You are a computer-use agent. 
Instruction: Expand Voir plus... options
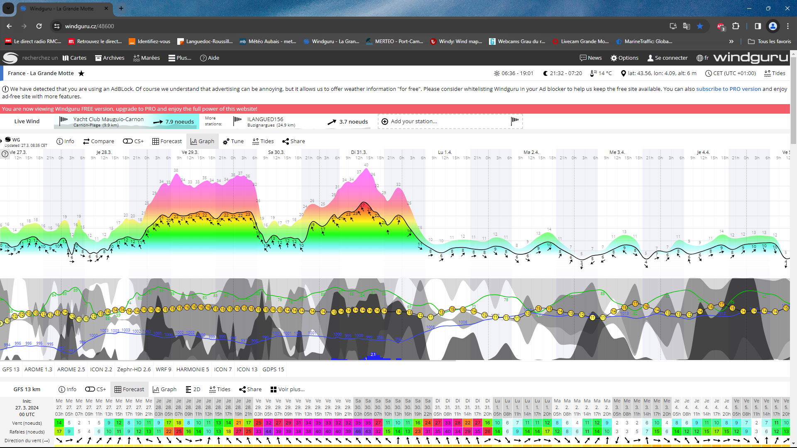pos(287,390)
